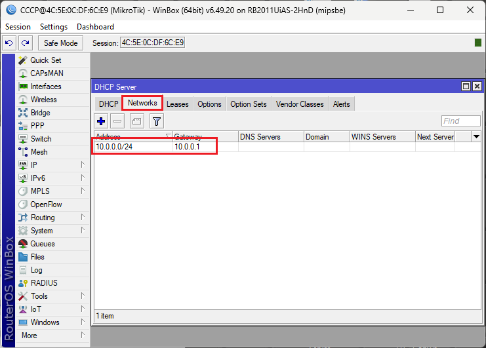Sort by Domain column header
The height and width of the screenshot is (348, 486).
point(327,136)
